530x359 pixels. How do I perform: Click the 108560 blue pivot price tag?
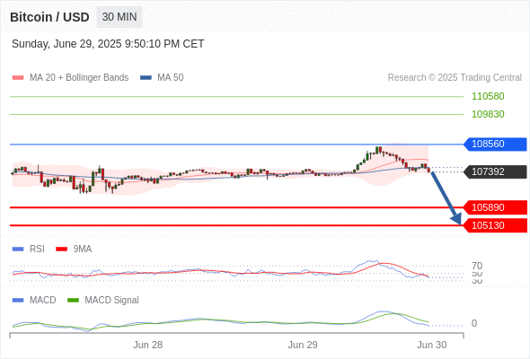pos(495,144)
